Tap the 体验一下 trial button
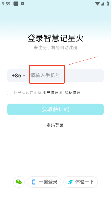This screenshot has width=111, height=197. click(81, 182)
